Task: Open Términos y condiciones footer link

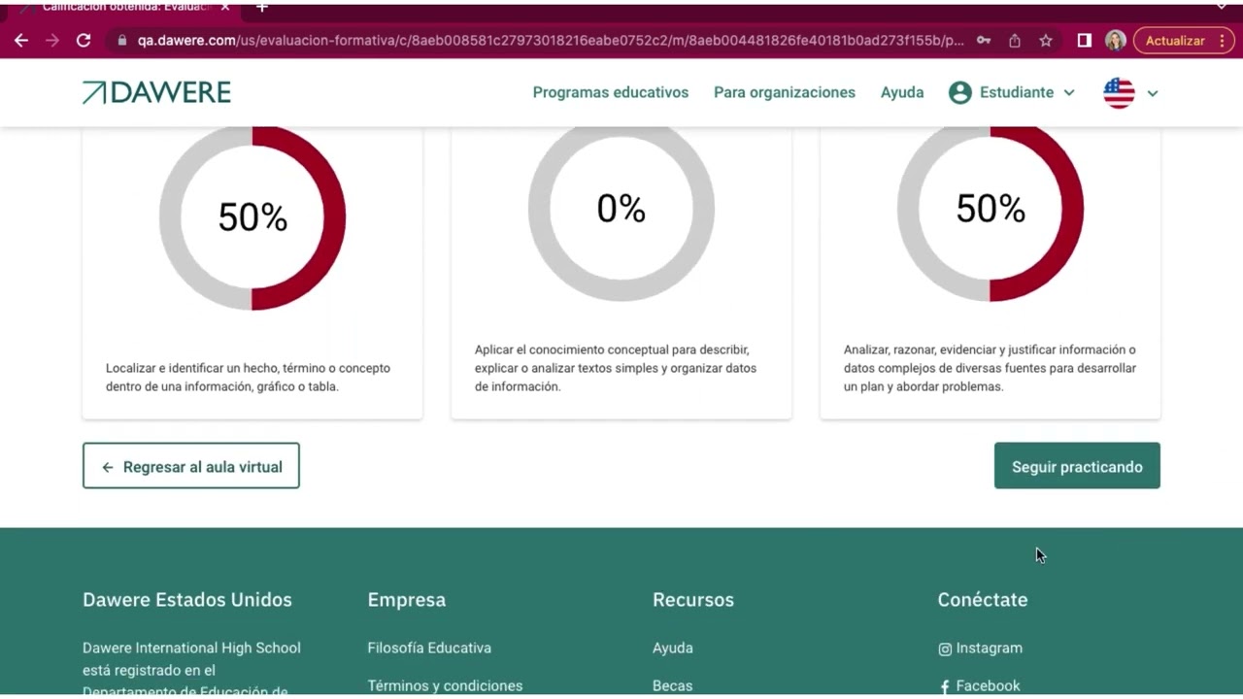Action: point(445,685)
